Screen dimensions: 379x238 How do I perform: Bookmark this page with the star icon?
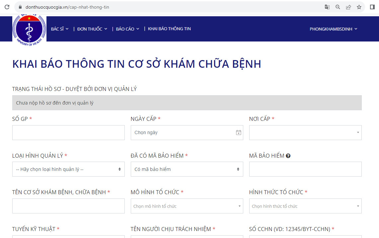[359, 7]
